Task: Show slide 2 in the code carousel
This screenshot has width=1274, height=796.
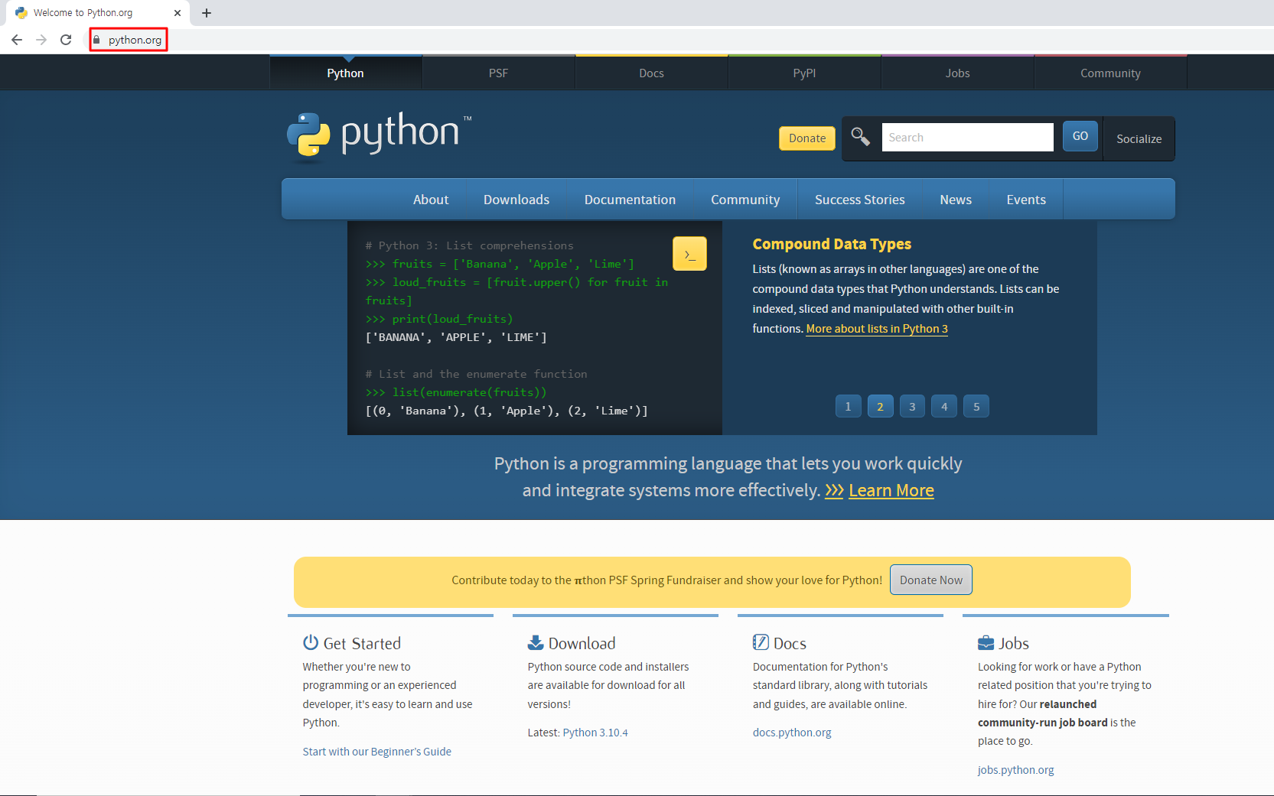Action: click(880, 407)
